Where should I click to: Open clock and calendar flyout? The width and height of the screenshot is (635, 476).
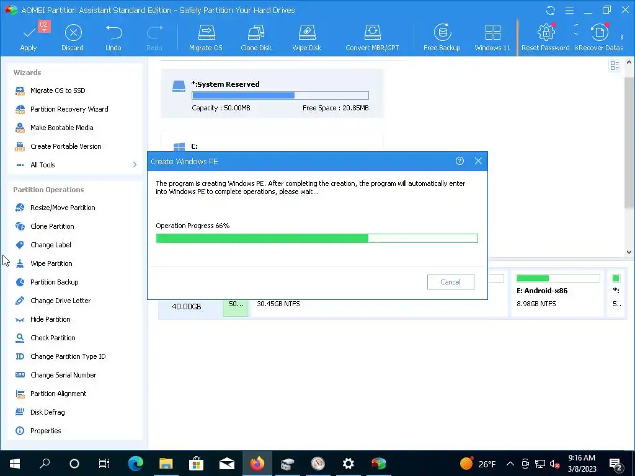click(x=582, y=464)
